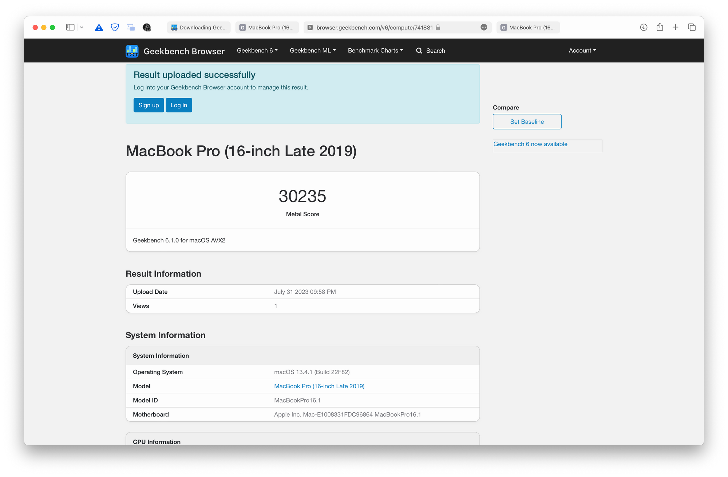
Task: Click the 30235 Metal score value
Action: pos(302,196)
